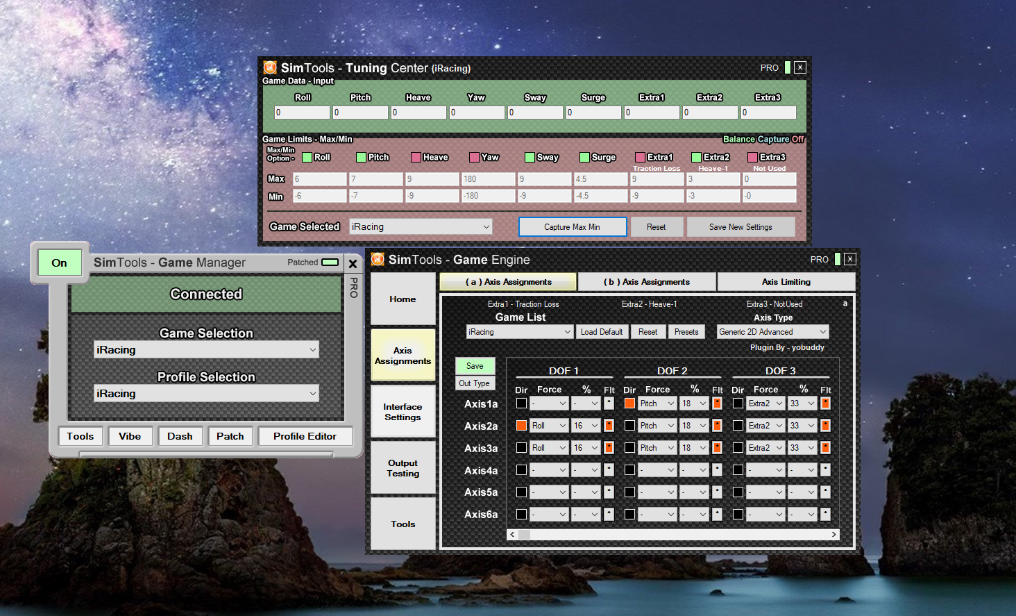Toggle the Roll Max/Min option box

point(307,157)
